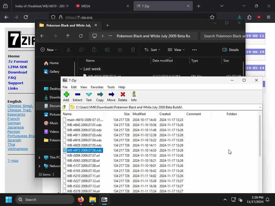275x206 pixels.
Task: Go up one folder level in 7-Zip
Action: 64,107
